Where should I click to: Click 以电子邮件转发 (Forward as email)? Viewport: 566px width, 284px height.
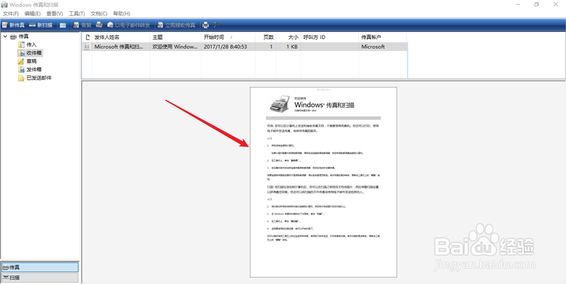pos(128,25)
